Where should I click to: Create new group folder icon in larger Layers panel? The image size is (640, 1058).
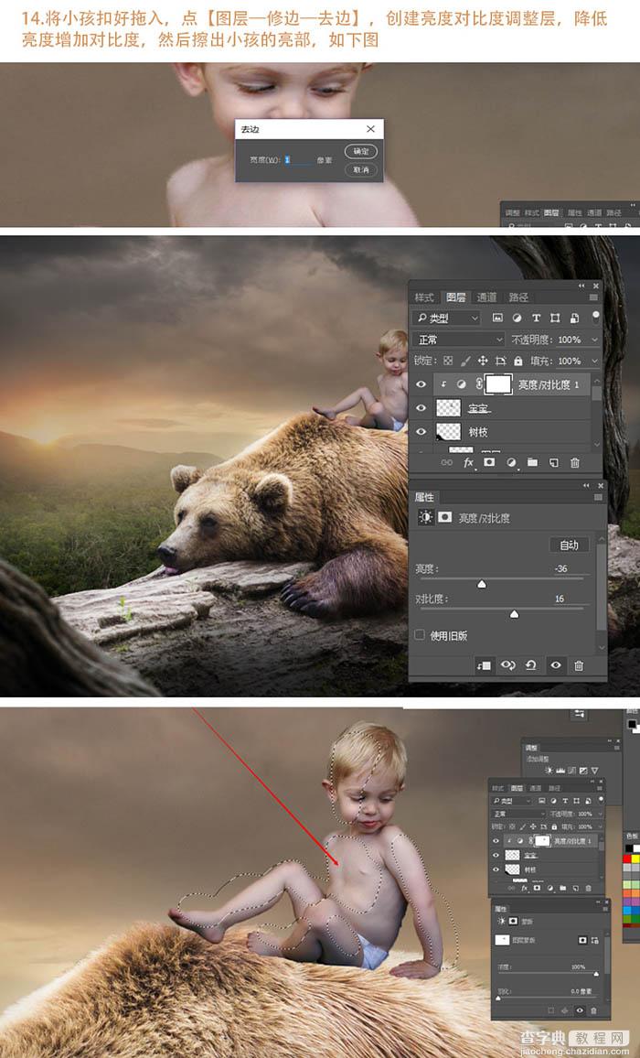(532, 463)
